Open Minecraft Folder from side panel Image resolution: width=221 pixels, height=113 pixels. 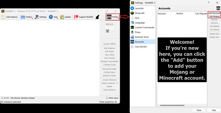click(109, 69)
